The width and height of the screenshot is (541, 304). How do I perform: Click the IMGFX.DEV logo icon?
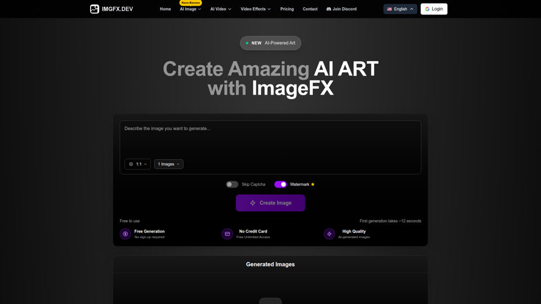pyautogui.click(x=95, y=9)
